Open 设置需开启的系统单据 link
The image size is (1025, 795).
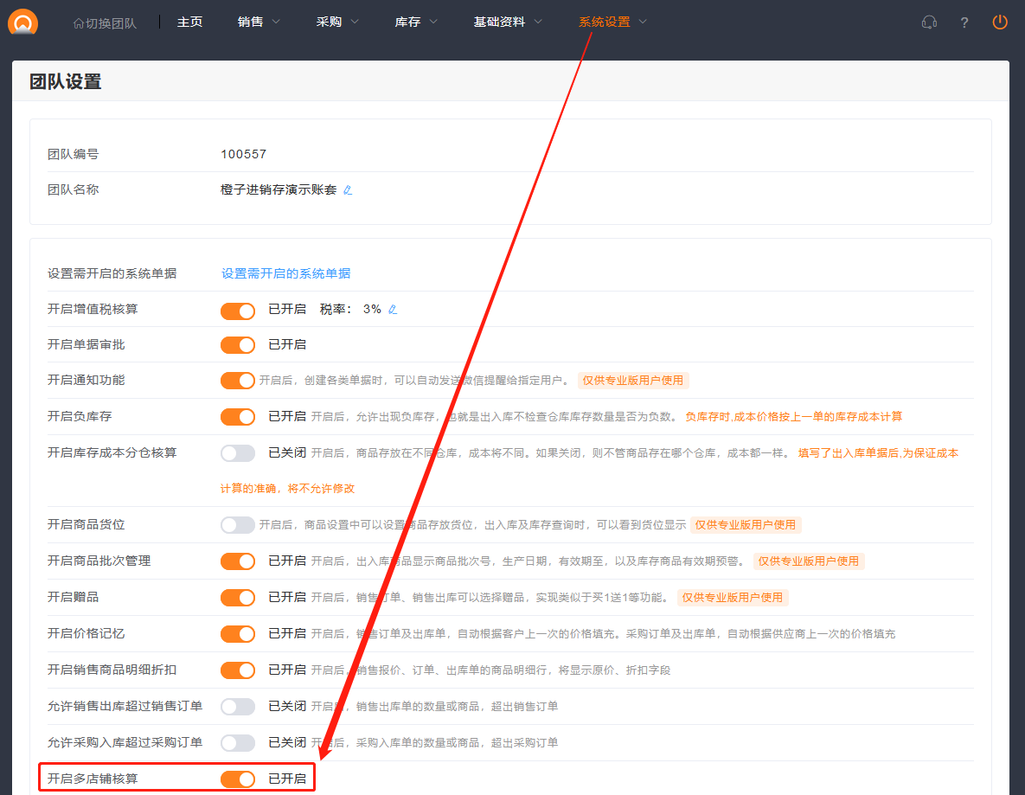click(x=285, y=273)
